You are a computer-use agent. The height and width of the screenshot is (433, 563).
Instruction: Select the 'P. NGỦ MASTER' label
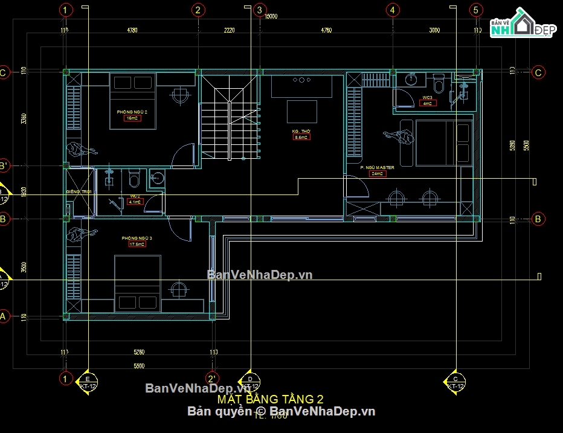(x=378, y=168)
